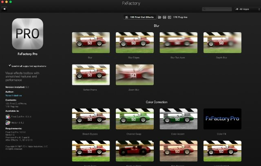Toggle Load in all supported applications checkbox
The width and height of the screenshot is (261, 166).
pos(10,66)
